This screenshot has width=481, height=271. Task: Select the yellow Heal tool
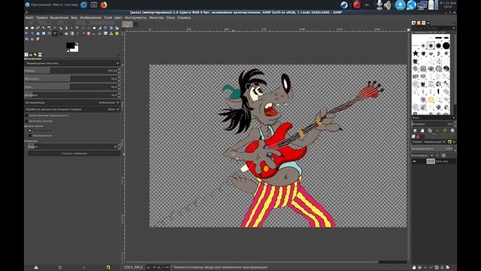[x=117, y=33]
